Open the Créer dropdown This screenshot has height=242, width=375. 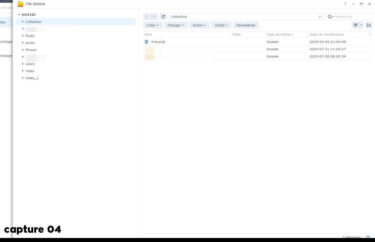(x=153, y=25)
